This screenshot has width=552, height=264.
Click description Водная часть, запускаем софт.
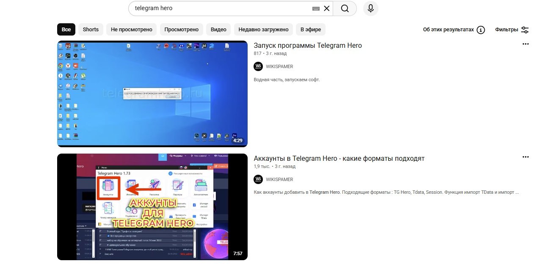pyautogui.click(x=287, y=80)
